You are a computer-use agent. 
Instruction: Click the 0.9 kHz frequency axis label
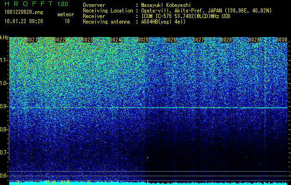tap(4, 106)
